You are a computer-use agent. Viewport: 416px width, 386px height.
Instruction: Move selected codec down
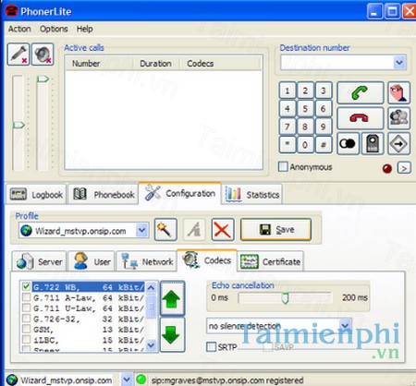pos(172,335)
